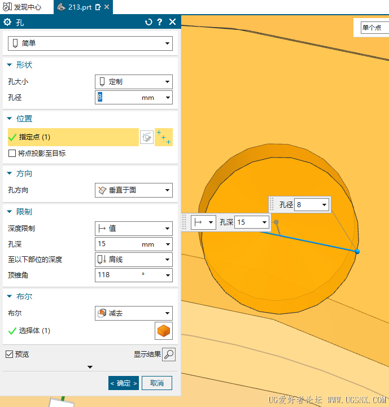Click the blue hole diameter handle point
Viewport: 389px width, 407px height.
357,251
